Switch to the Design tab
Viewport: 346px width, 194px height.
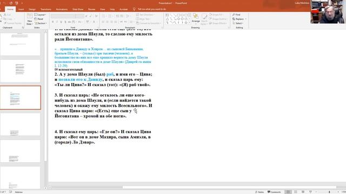pyautogui.click(x=32, y=9)
